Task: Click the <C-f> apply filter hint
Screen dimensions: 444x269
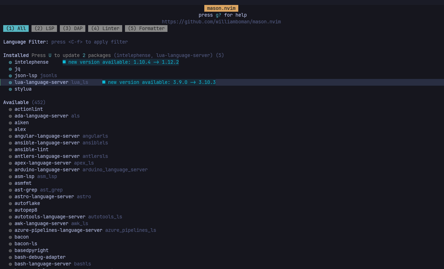Action: 90,42
